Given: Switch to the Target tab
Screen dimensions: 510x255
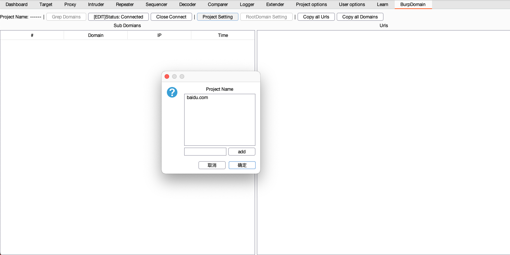Looking at the screenshot, I should [x=46, y=5].
